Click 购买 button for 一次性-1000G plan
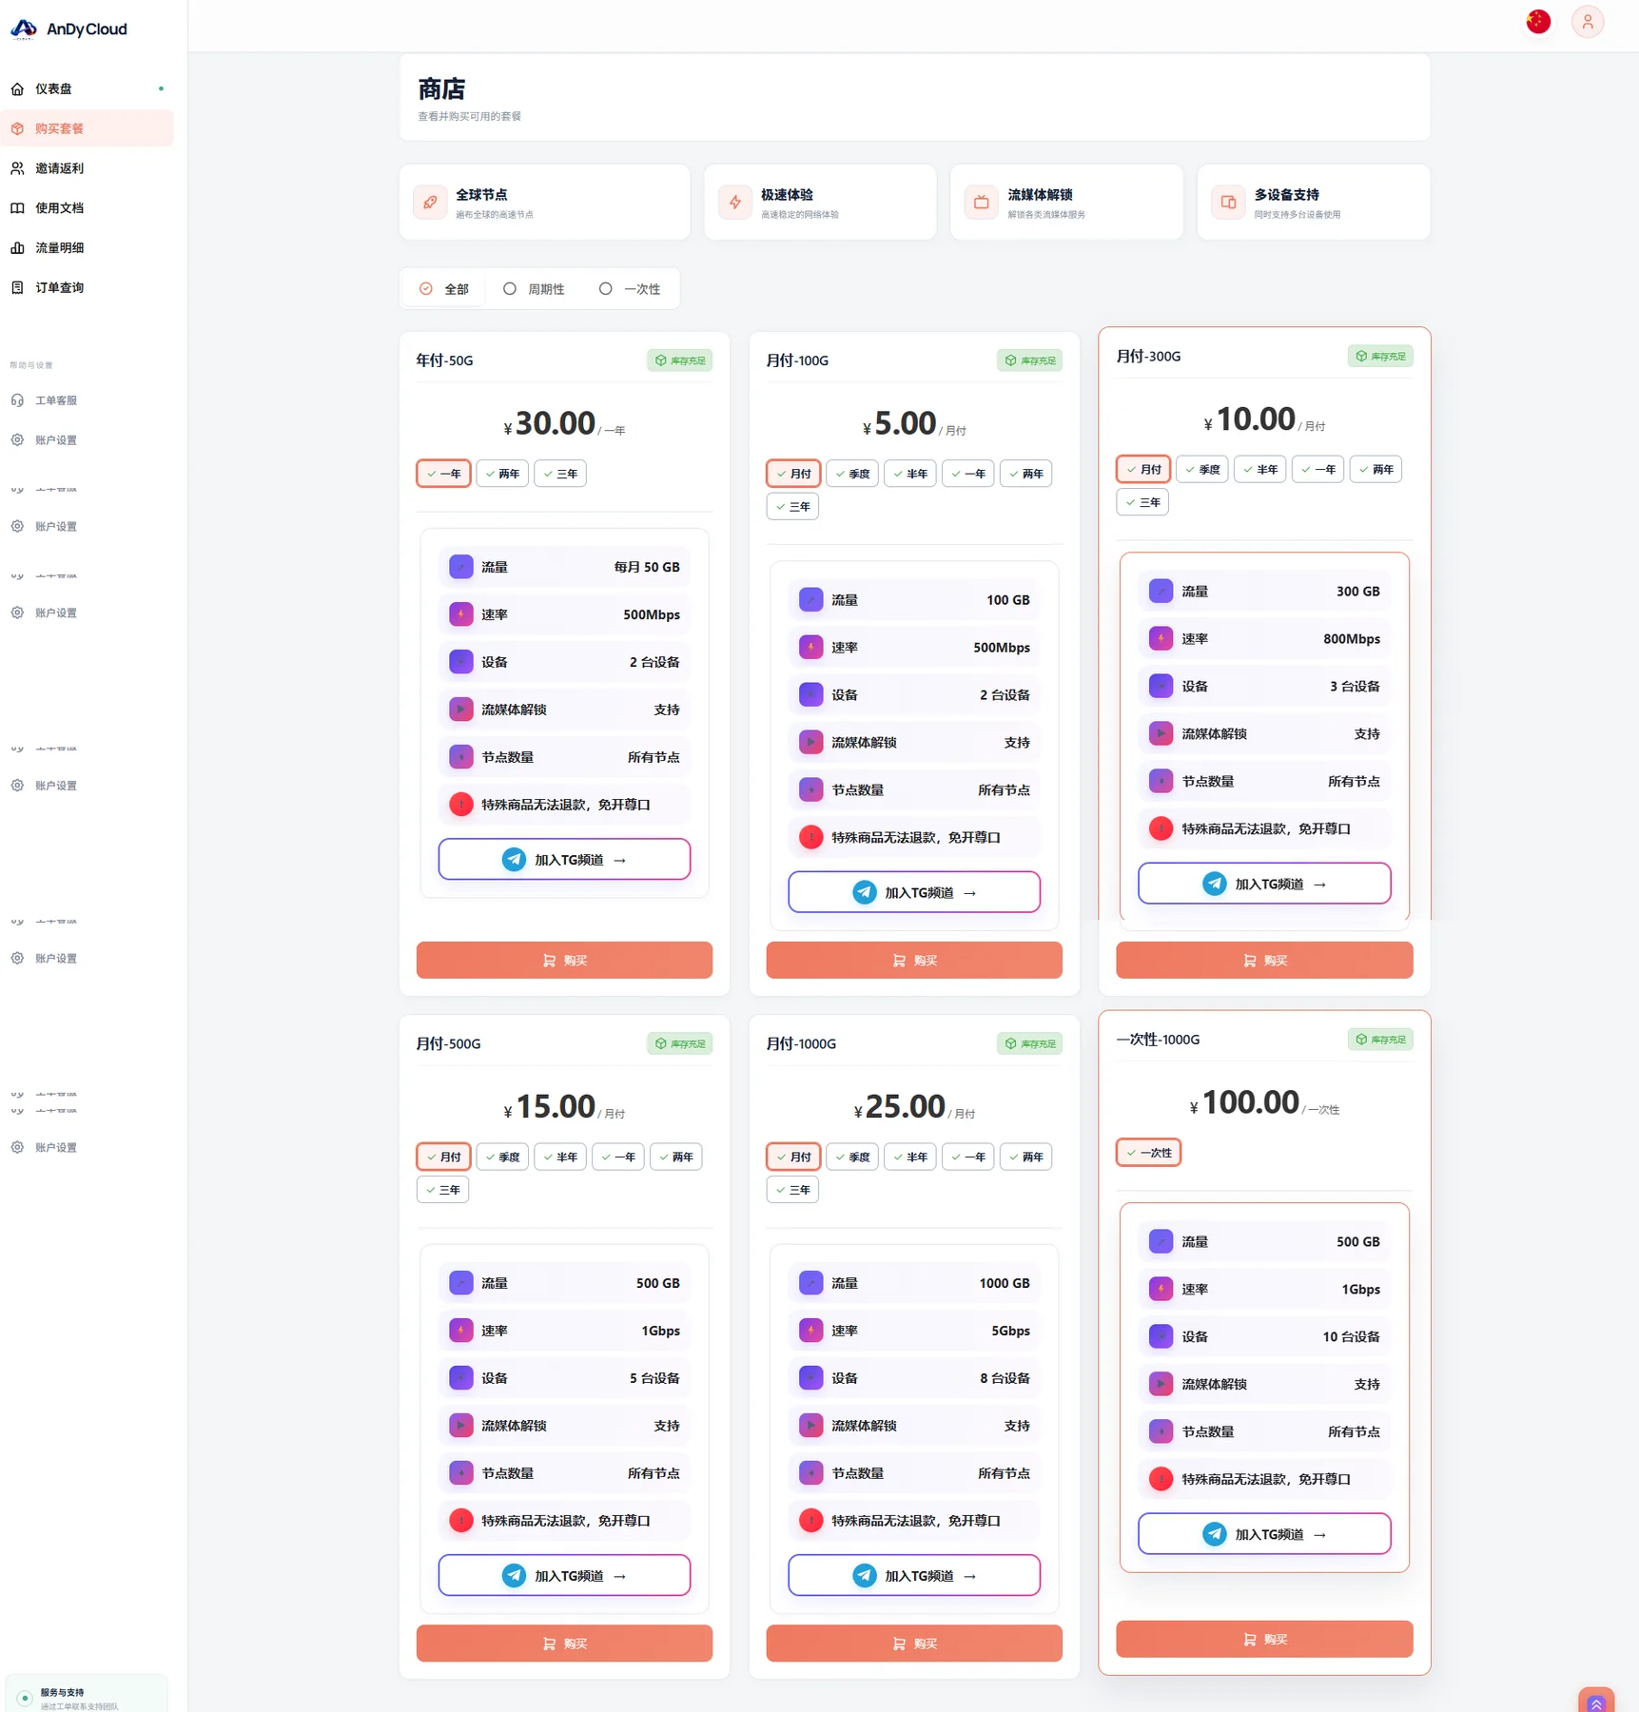Viewport: 1639px width, 1712px height. 1264,1640
